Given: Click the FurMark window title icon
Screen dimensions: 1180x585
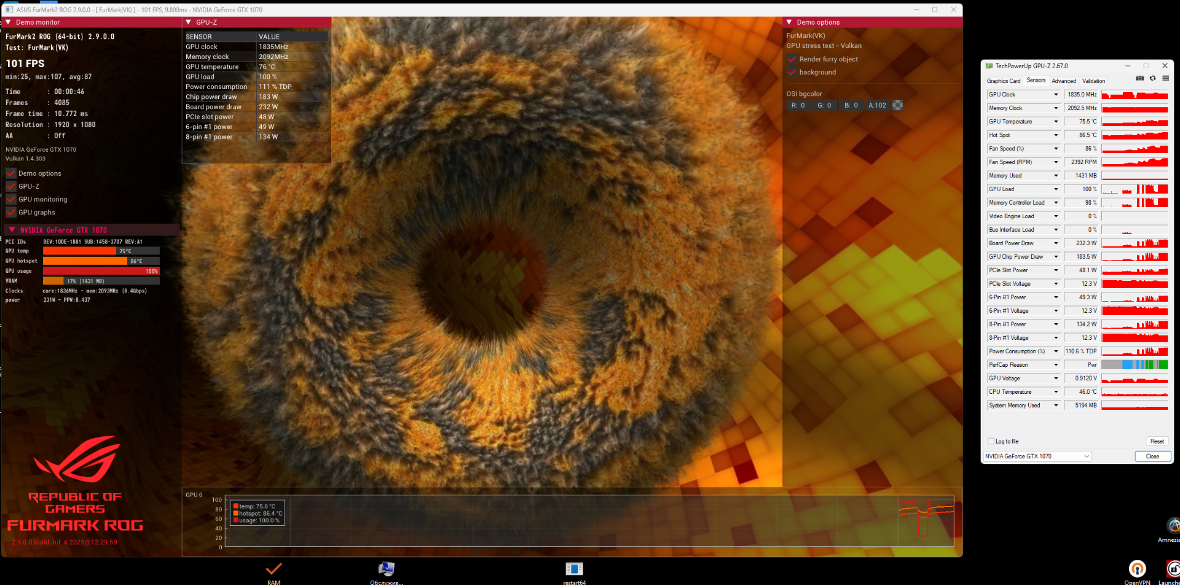Looking at the screenshot, I should click(9, 10).
